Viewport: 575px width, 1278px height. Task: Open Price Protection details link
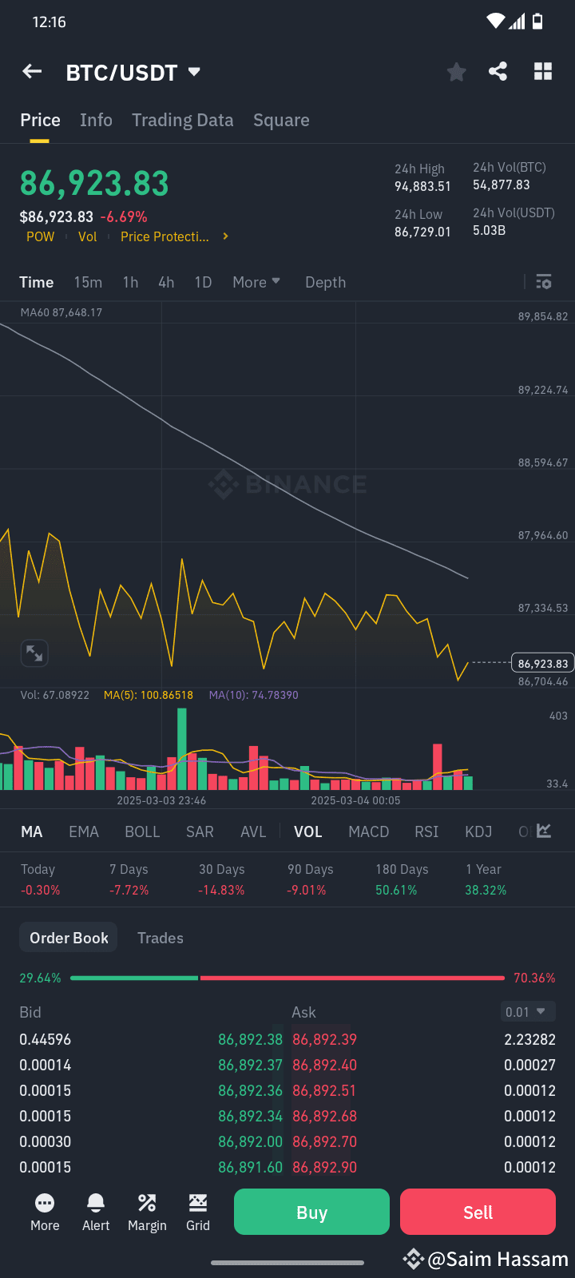[x=165, y=236]
